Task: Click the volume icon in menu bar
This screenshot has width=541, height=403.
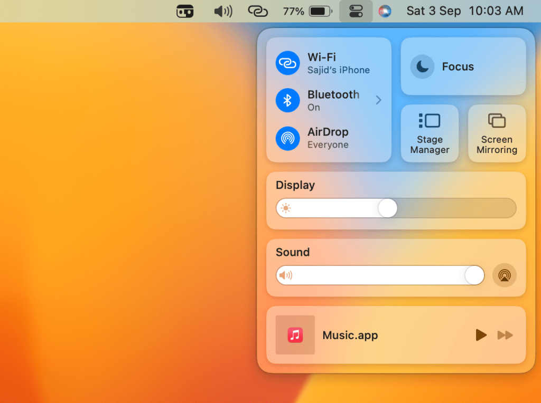Action: point(223,11)
